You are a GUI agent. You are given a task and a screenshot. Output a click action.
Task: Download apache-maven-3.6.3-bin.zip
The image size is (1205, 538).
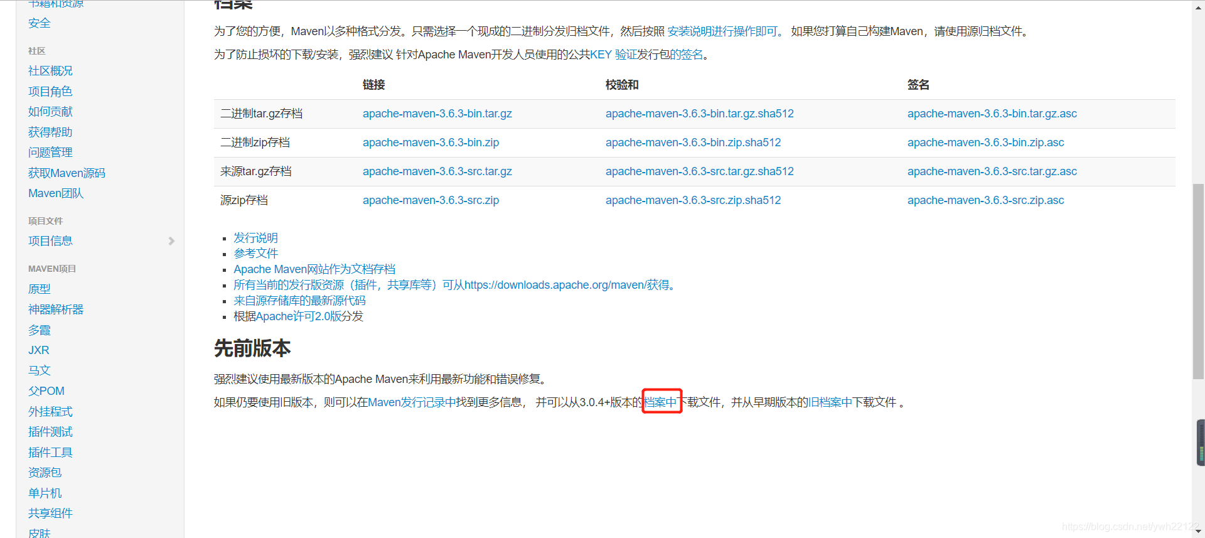tap(431, 143)
